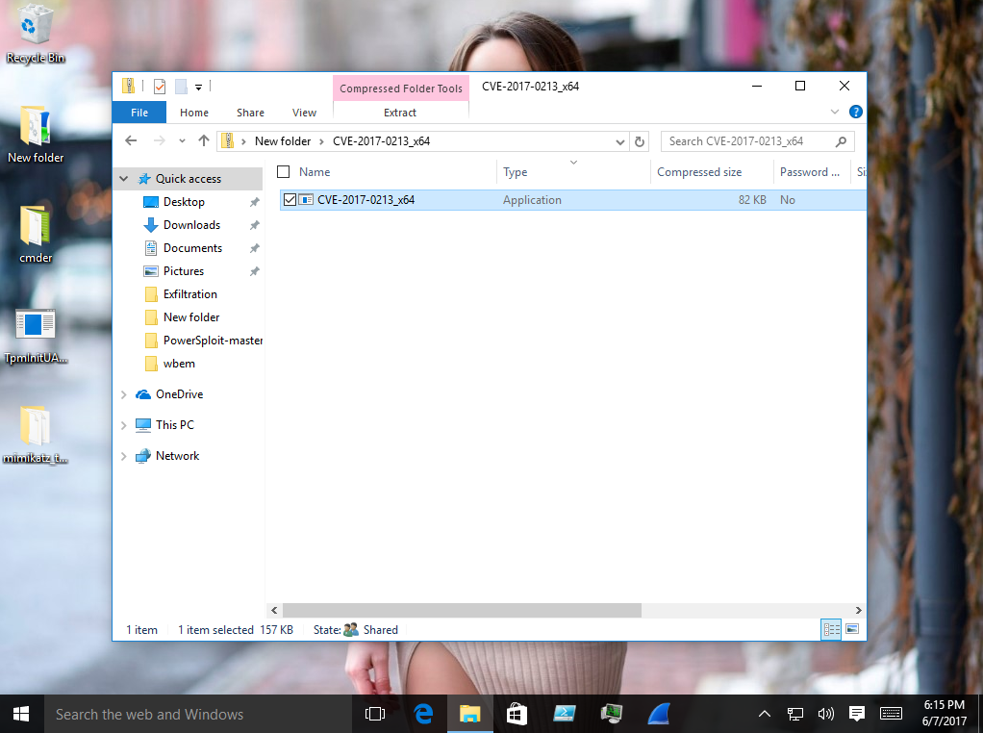This screenshot has width=983, height=733.
Task: Open the File menu tab
Action: coord(139,113)
